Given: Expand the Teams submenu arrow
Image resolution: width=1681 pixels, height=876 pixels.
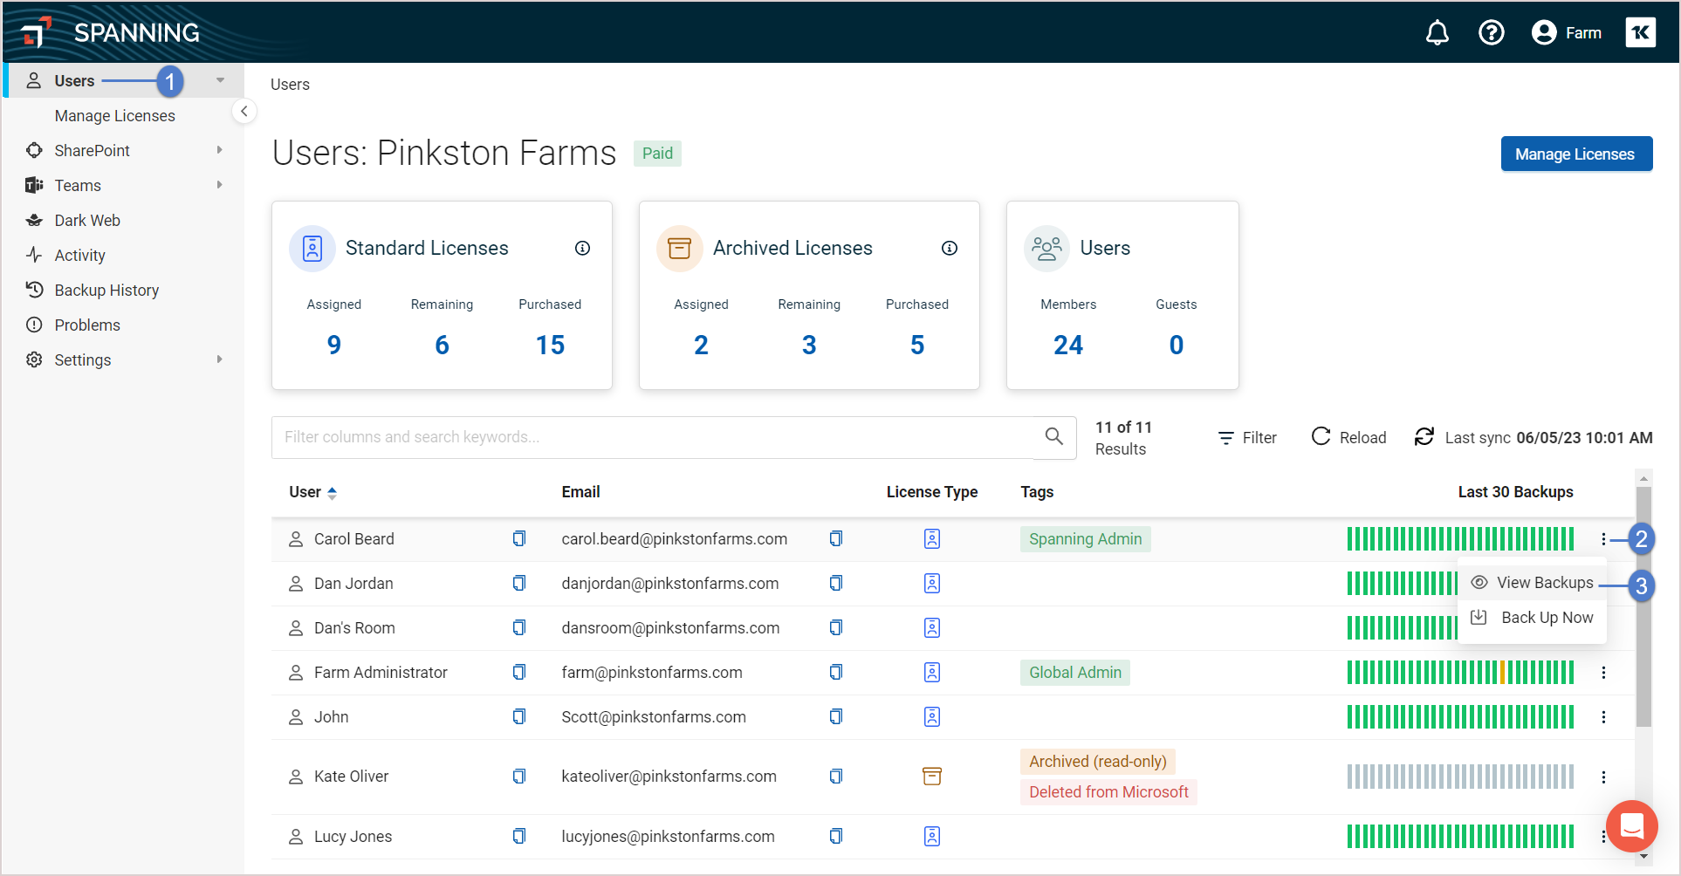Looking at the screenshot, I should click(219, 185).
